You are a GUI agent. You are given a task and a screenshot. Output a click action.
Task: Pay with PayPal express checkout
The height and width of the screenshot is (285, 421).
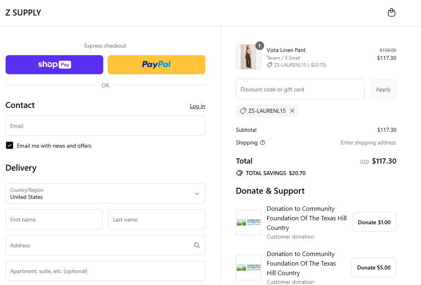tap(156, 65)
